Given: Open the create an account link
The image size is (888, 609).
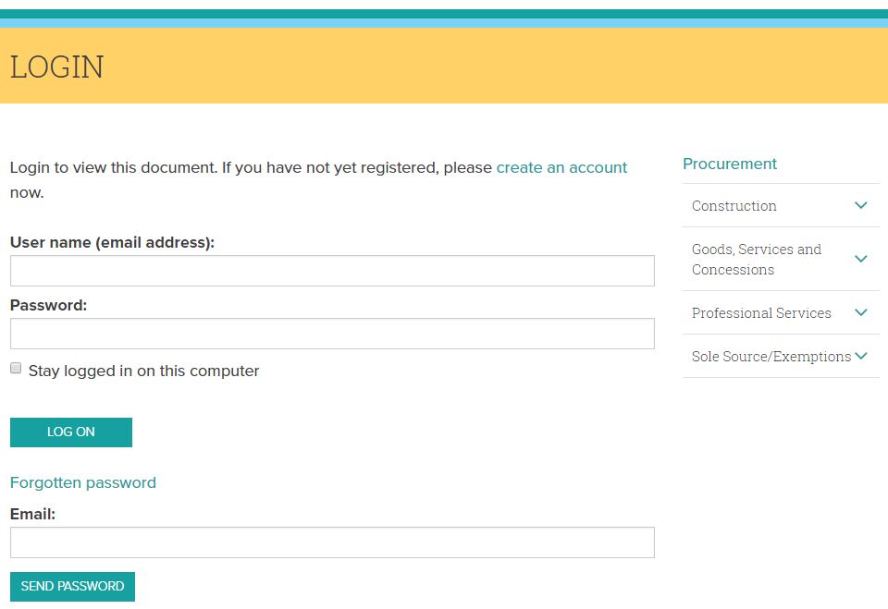Looking at the screenshot, I should pyautogui.click(x=561, y=167).
